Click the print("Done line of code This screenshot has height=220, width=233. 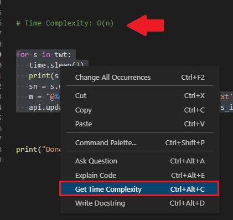(38, 150)
